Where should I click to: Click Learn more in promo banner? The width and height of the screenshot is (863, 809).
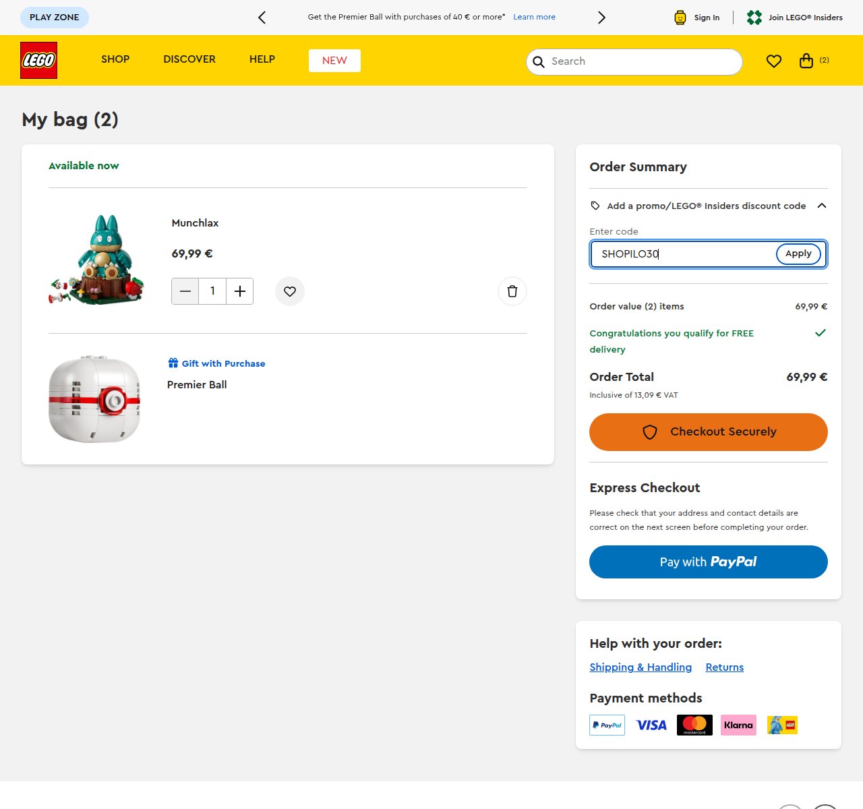(534, 17)
